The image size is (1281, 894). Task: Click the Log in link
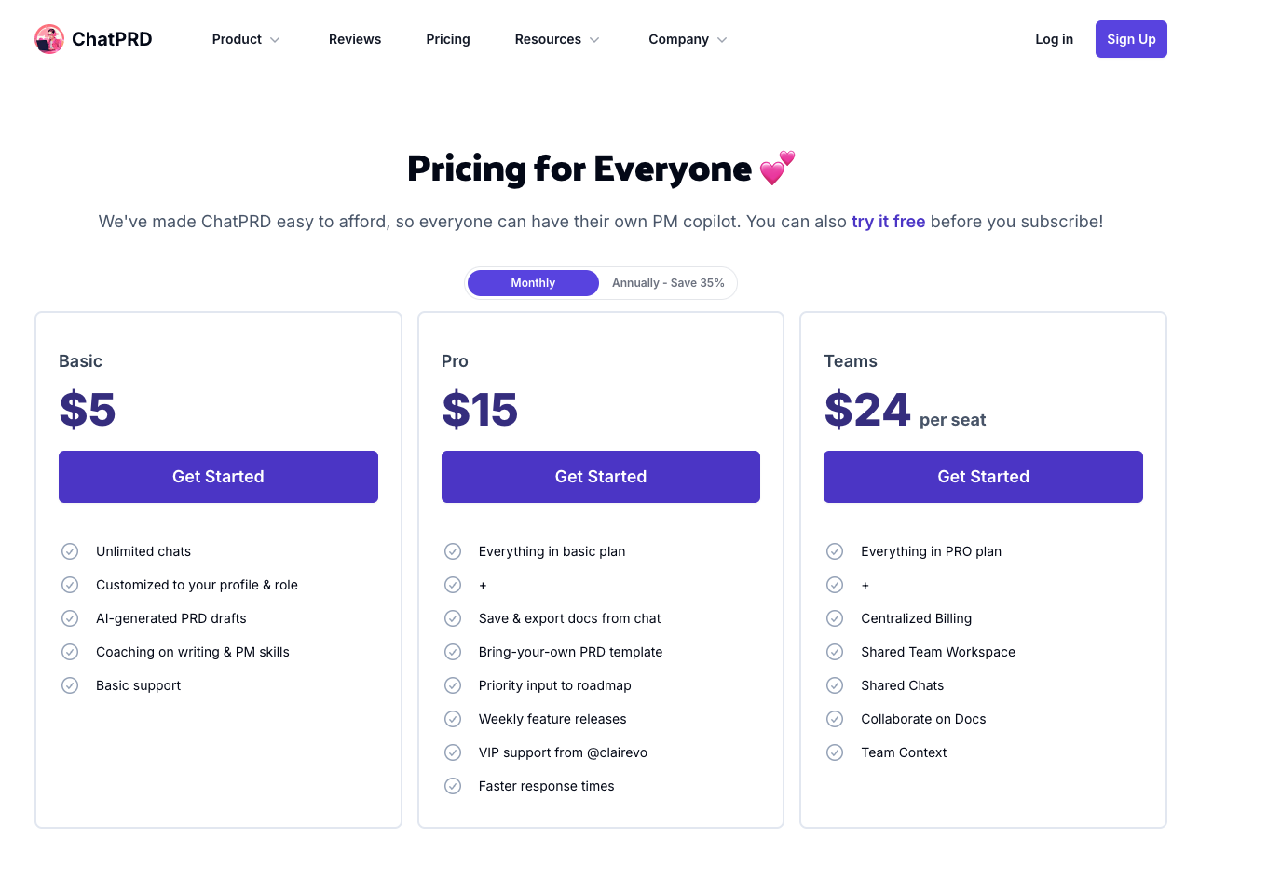point(1054,39)
